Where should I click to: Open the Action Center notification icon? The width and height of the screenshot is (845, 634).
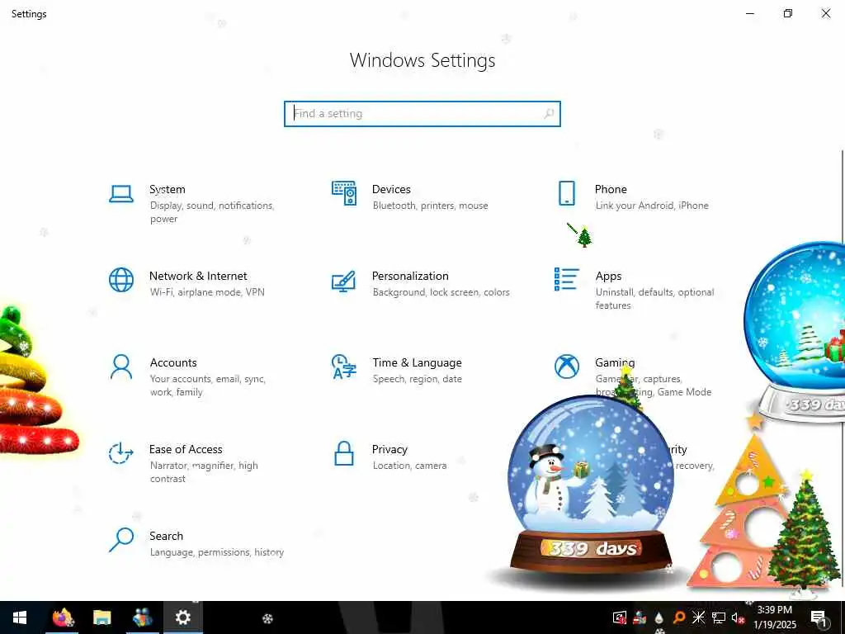[x=819, y=617]
